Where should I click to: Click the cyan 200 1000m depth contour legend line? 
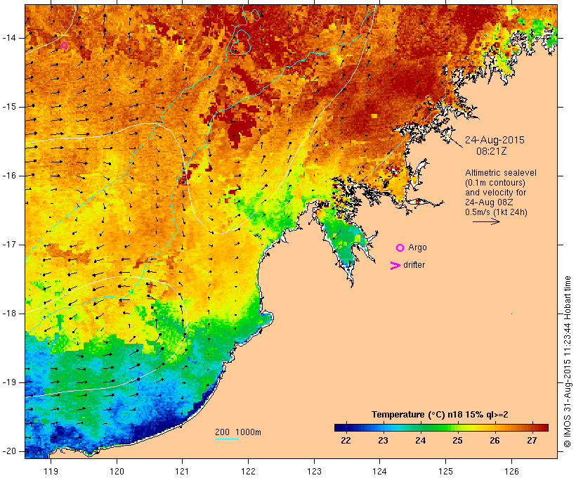(x=227, y=439)
